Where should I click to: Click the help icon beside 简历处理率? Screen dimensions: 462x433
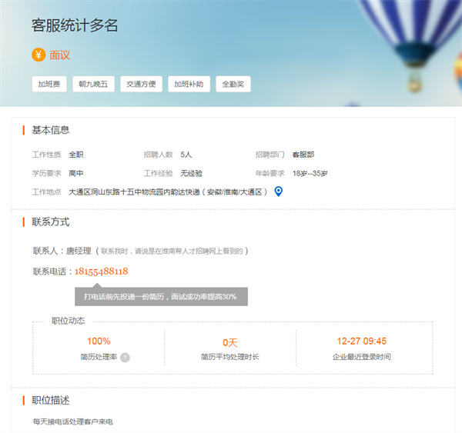tap(125, 358)
